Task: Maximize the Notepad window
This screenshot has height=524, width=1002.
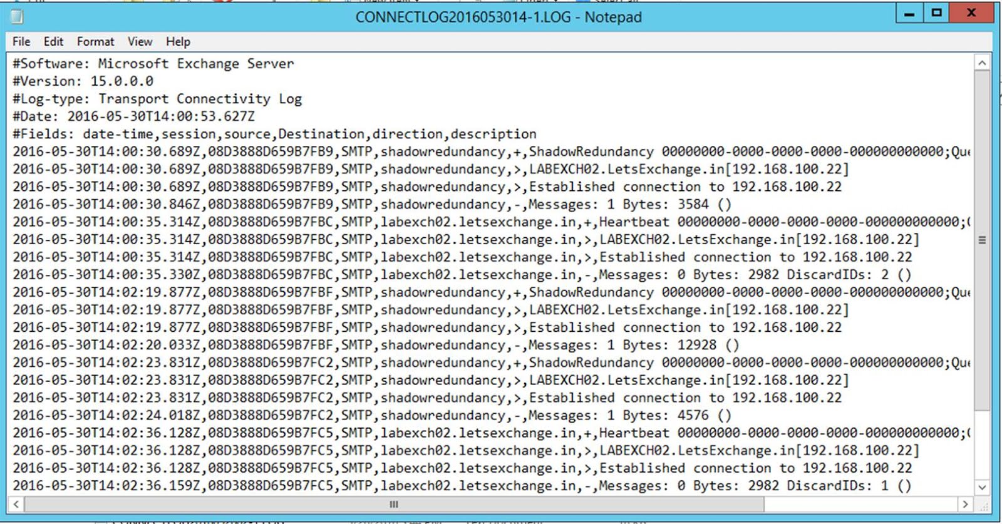Action: pyautogui.click(x=936, y=13)
